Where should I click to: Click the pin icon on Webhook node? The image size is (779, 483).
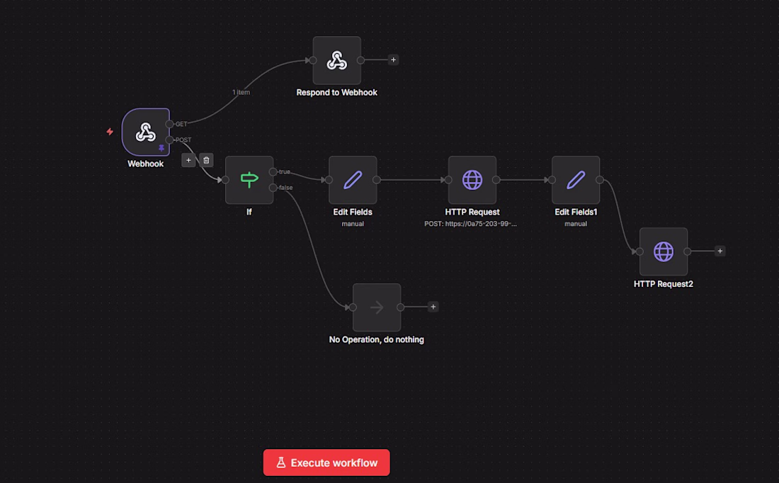161,148
